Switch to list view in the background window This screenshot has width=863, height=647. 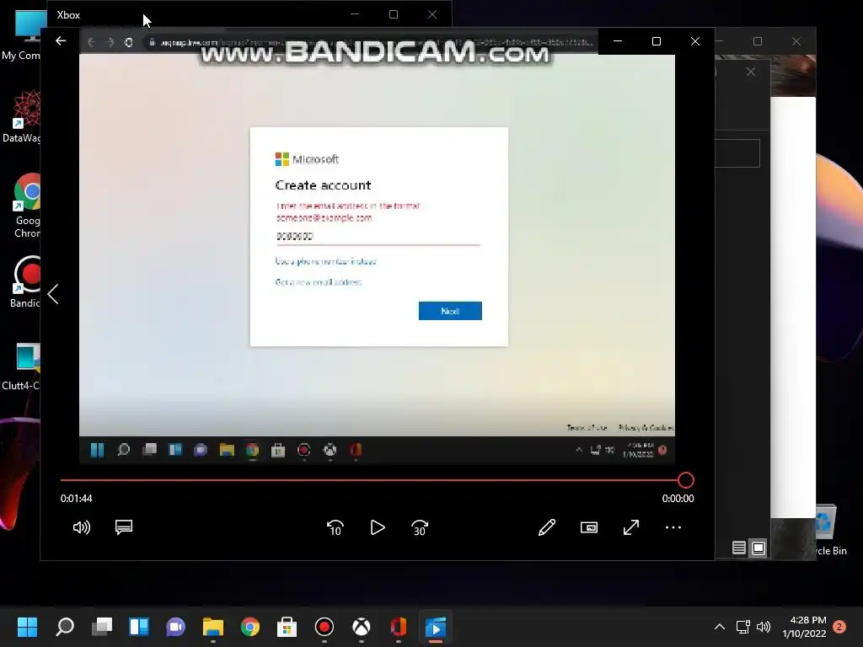(738, 548)
